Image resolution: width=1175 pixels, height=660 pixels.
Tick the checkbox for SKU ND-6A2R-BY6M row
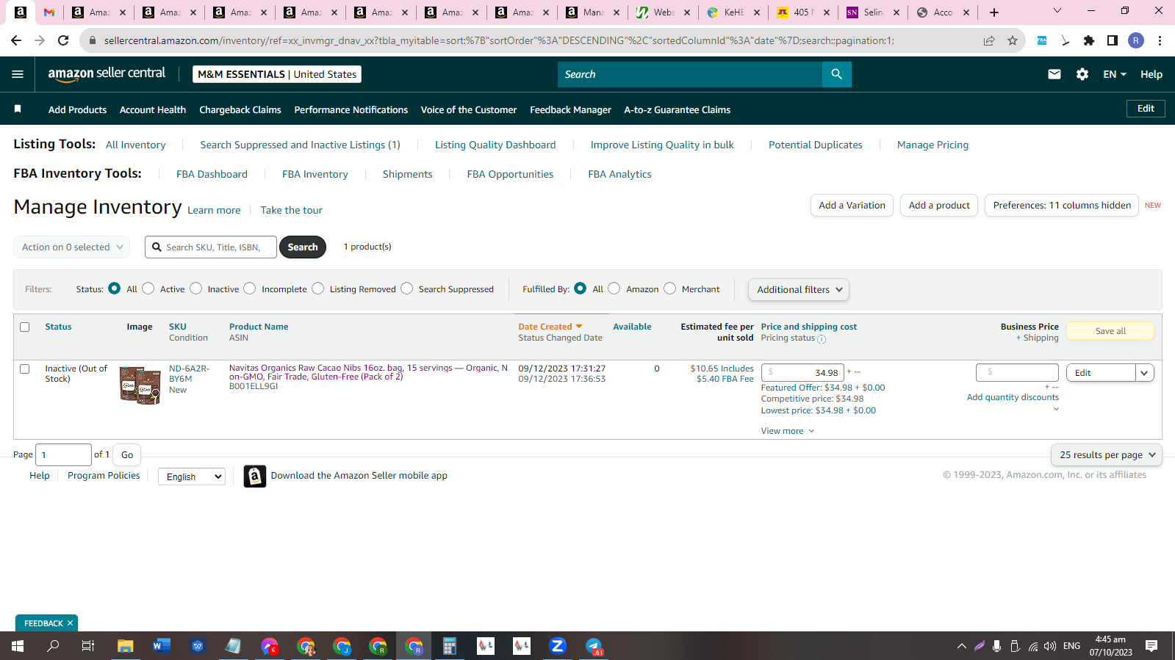(25, 369)
